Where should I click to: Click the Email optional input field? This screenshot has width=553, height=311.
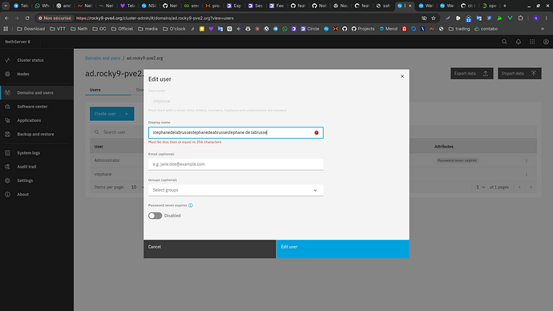[236, 164]
